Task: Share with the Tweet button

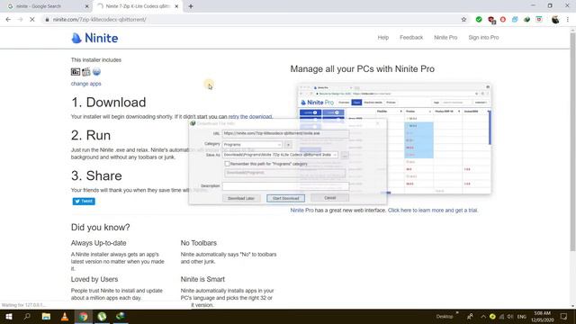Action: point(84,202)
